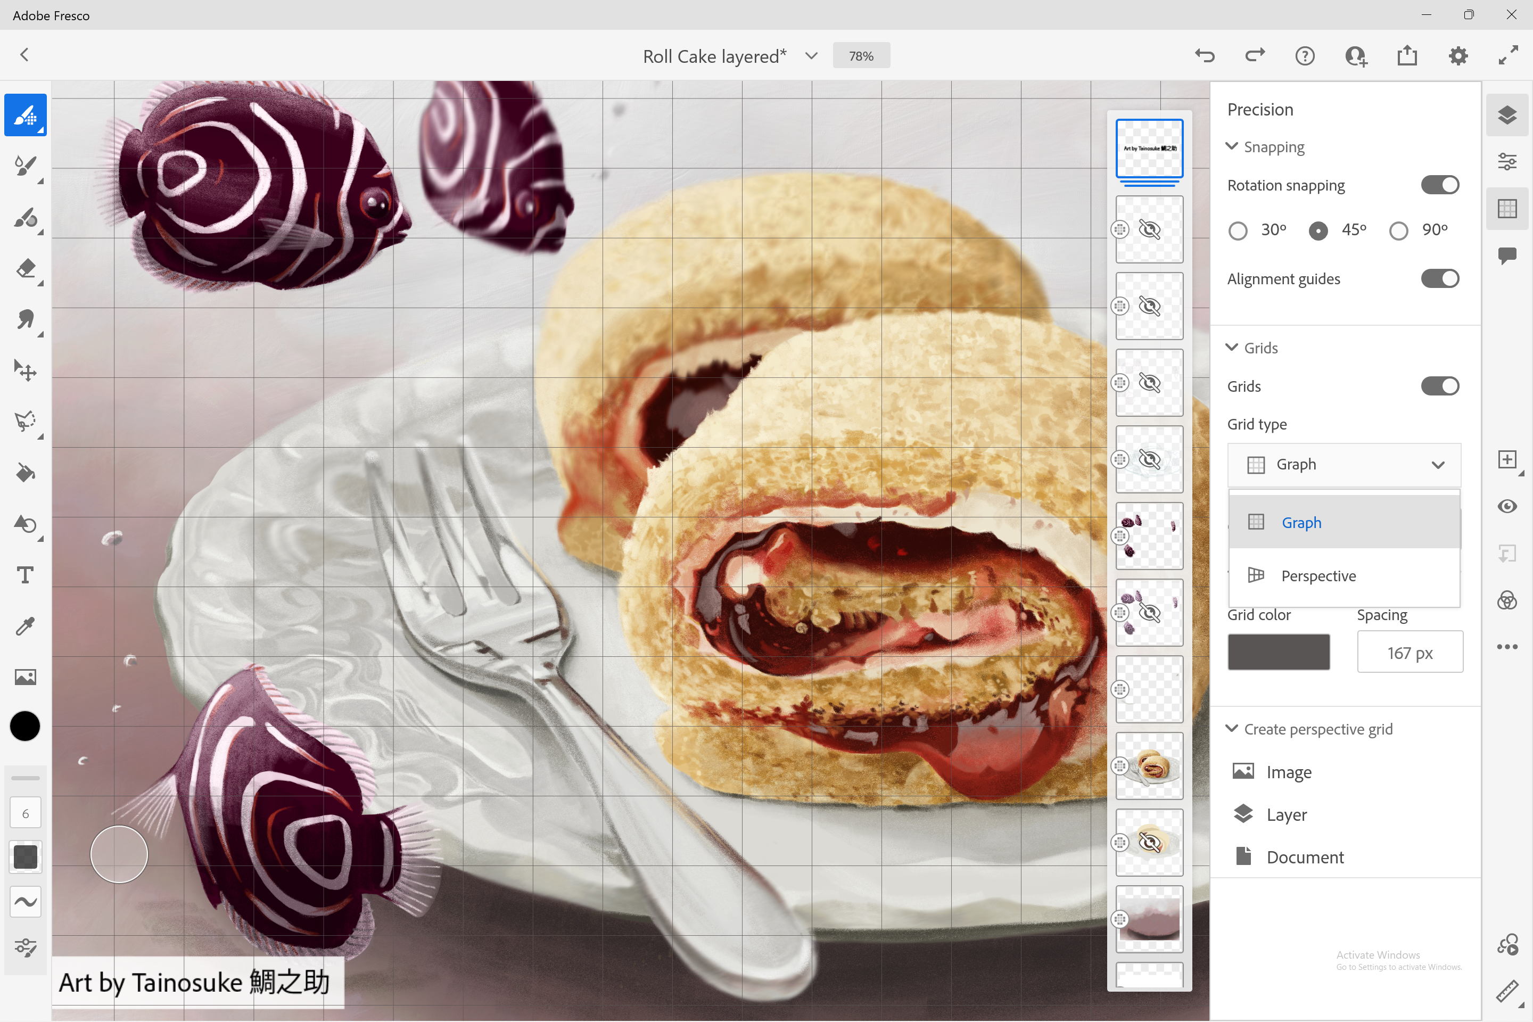1533x1022 pixels.
Task: Select the Shapes tool
Action: click(x=26, y=524)
